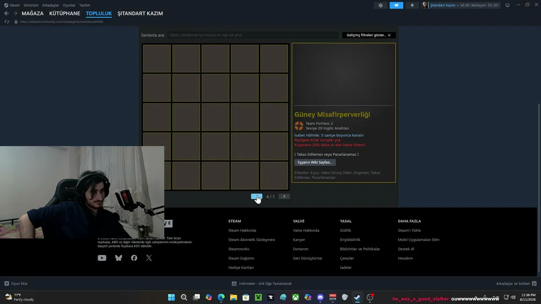Open the Gizlilik privacy link
Image resolution: width=541 pixels, height=304 pixels.
click(x=346, y=231)
